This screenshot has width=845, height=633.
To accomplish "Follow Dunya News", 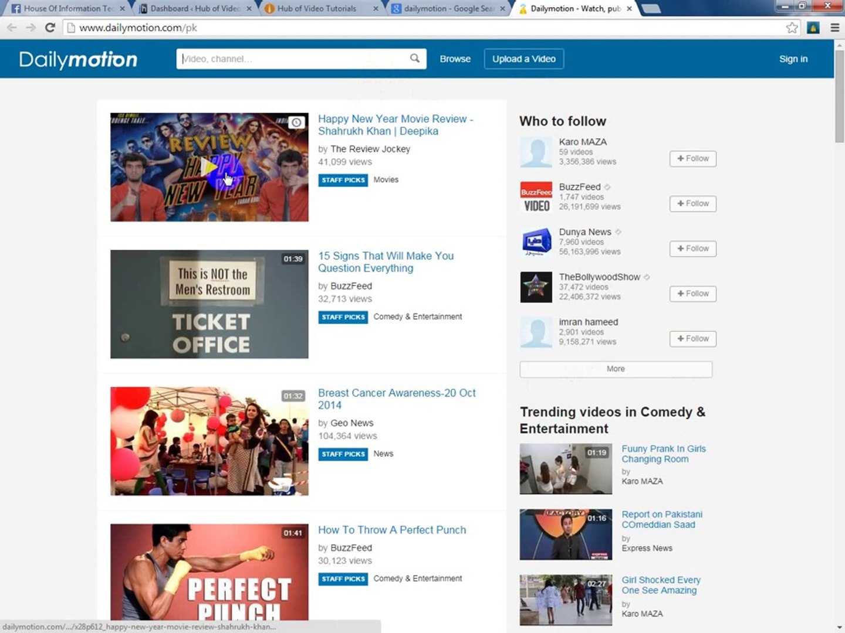I will [693, 249].
